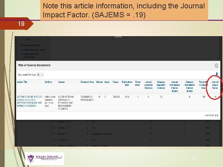This screenshot has width=223, height=167.
Task: Go to the previous results page
Action: [208, 115]
